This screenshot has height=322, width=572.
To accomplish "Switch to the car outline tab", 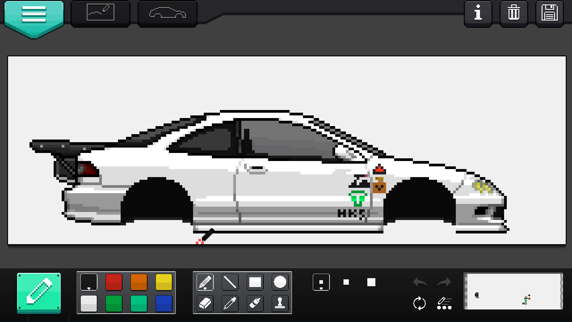I will click(x=167, y=13).
